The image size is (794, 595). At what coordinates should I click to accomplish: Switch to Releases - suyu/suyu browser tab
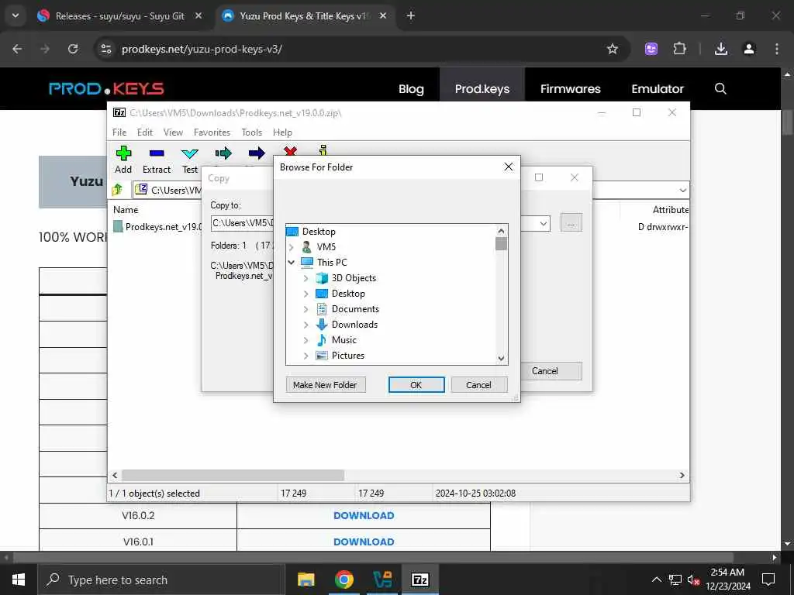point(120,16)
